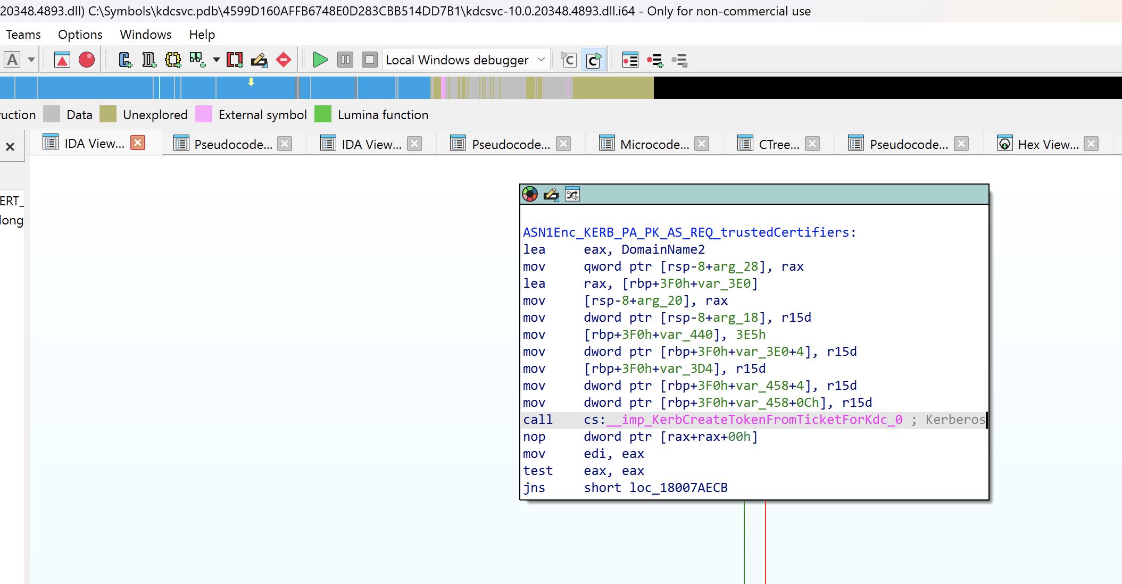Terminate the process with the stop square button

coord(369,60)
